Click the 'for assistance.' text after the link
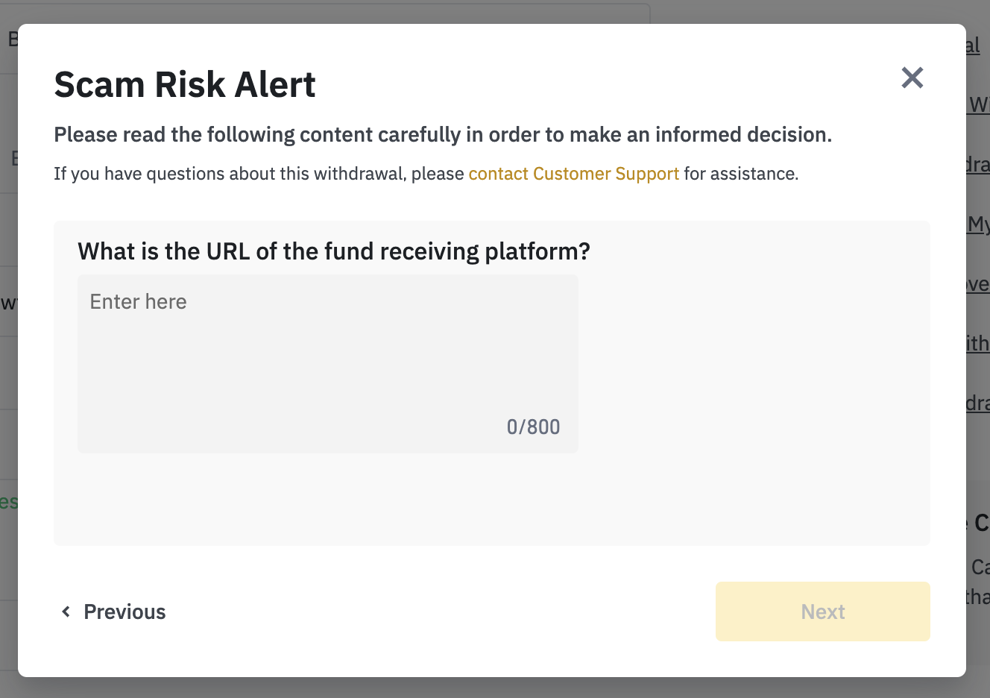 [741, 174]
